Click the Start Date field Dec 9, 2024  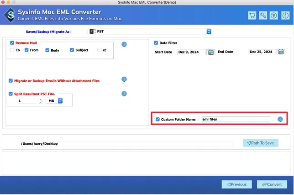click(191, 52)
